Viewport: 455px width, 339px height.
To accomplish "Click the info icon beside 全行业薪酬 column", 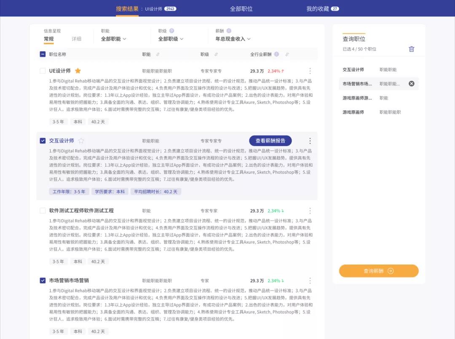I will (x=276, y=54).
